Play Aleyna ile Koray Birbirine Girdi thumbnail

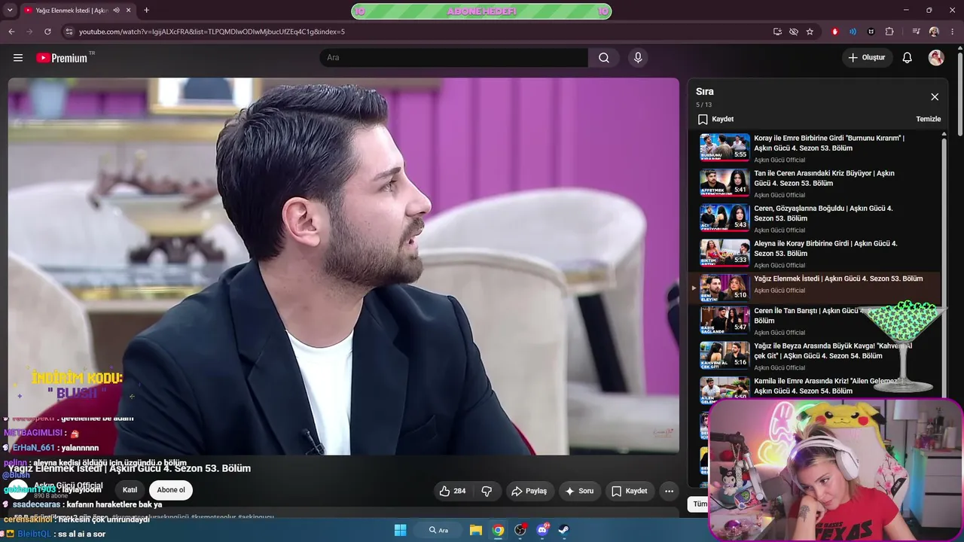pos(725,252)
